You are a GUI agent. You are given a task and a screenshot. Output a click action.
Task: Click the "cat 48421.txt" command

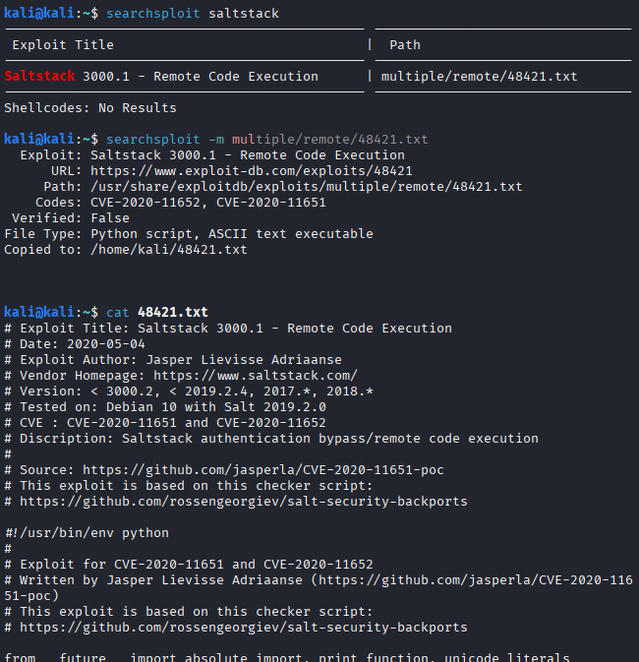click(x=157, y=313)
